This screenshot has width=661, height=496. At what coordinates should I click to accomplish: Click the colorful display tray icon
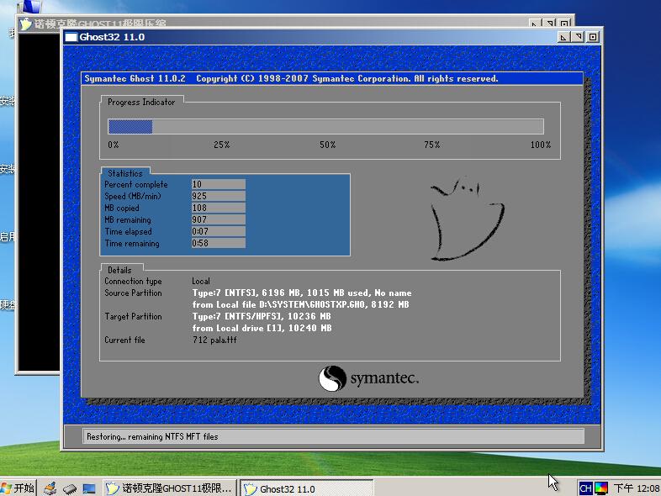(x=600, y=488)
